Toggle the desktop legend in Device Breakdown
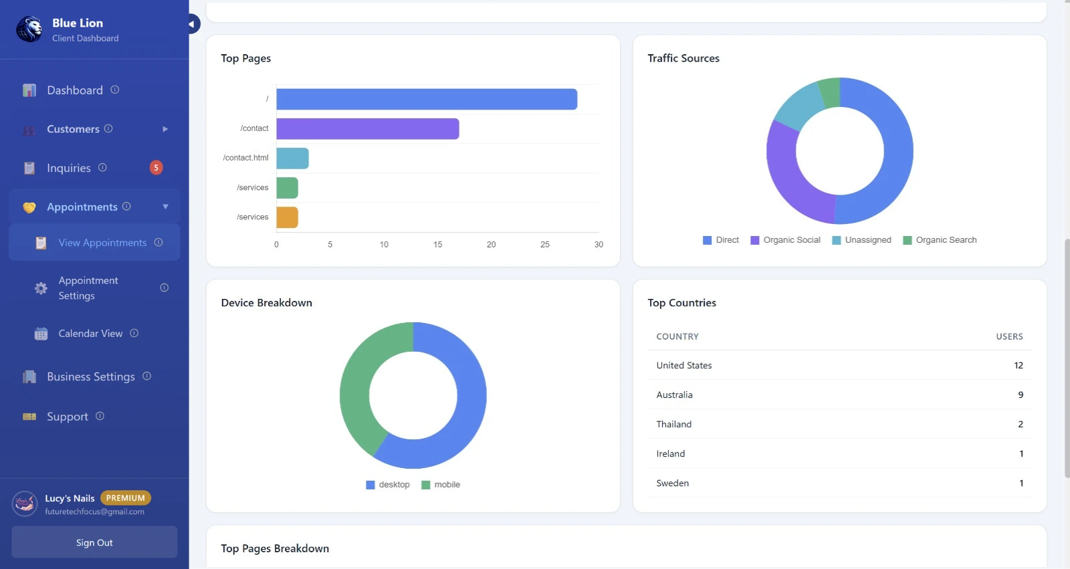 (388, 485)
